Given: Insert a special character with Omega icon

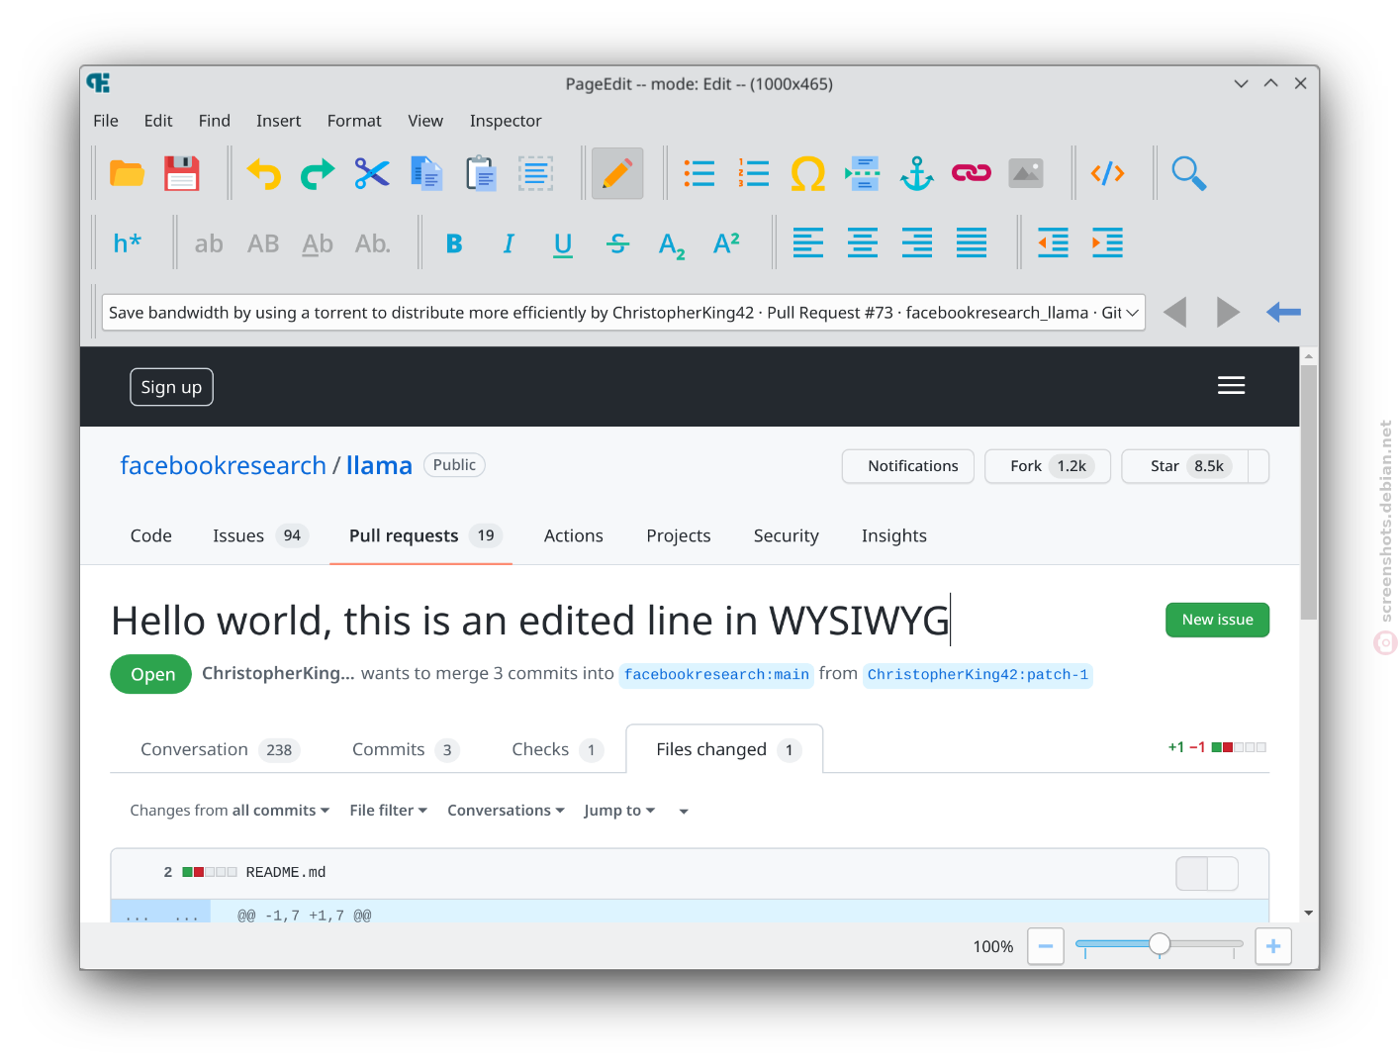Looking at the screenshot, I should 808,173.
